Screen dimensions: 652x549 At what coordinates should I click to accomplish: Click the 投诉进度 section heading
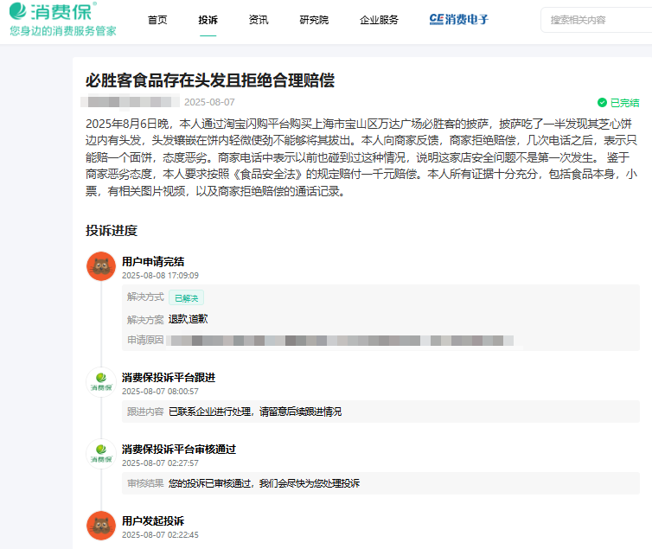point(112,231)
